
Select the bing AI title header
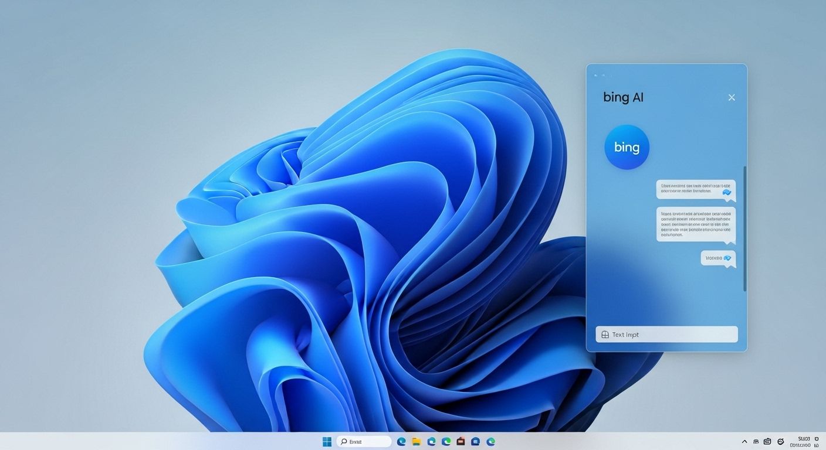tap(623, 97)
